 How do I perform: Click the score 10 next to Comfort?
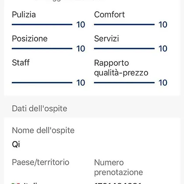tap(163, 25)
